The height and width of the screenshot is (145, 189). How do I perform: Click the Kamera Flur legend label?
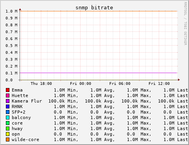[27, 101]
